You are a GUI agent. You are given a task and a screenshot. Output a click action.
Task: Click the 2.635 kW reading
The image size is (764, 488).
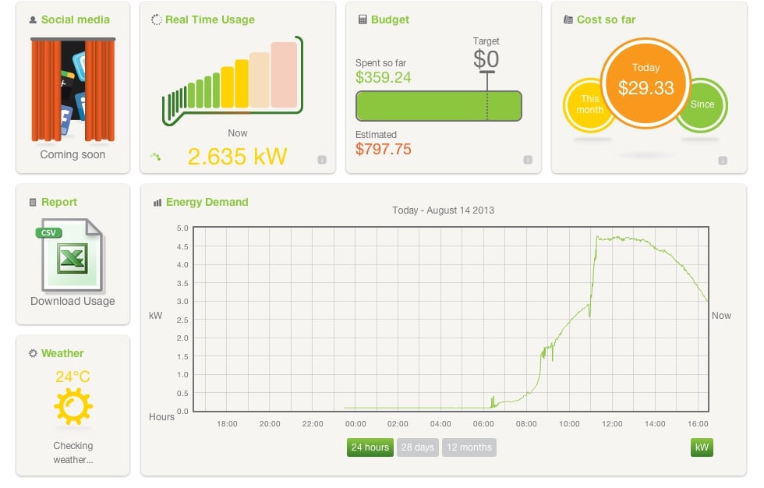click(x=237, y=157)
